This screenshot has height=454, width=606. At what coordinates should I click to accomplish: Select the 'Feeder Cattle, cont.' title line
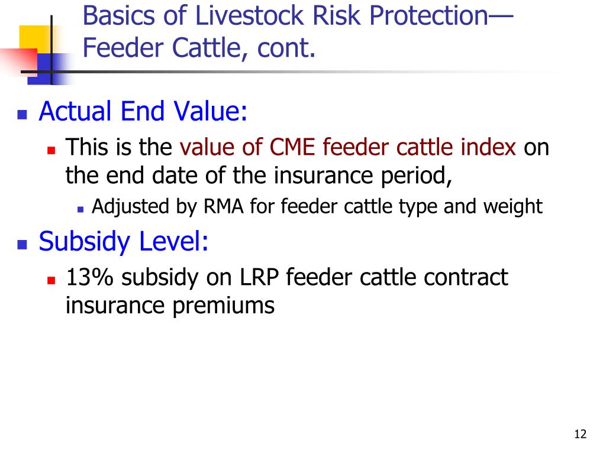199,48
